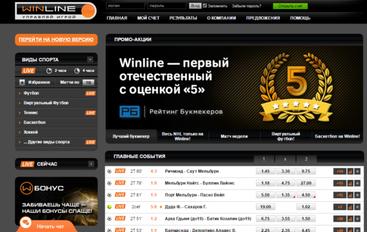Open Избранное favorites star filter
Viewport: 367px width, 232px height.
tap(35, 82)
